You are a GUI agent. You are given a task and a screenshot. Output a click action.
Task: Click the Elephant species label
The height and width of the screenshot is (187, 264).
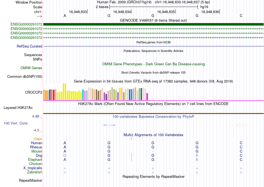pyautogui.click(x=35, y=159)
